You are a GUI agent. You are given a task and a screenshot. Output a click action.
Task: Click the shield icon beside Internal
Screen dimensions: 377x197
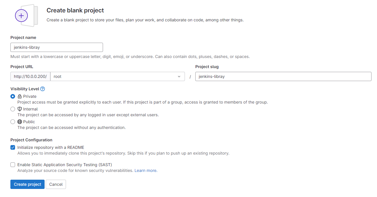click(x=20, y=109)
